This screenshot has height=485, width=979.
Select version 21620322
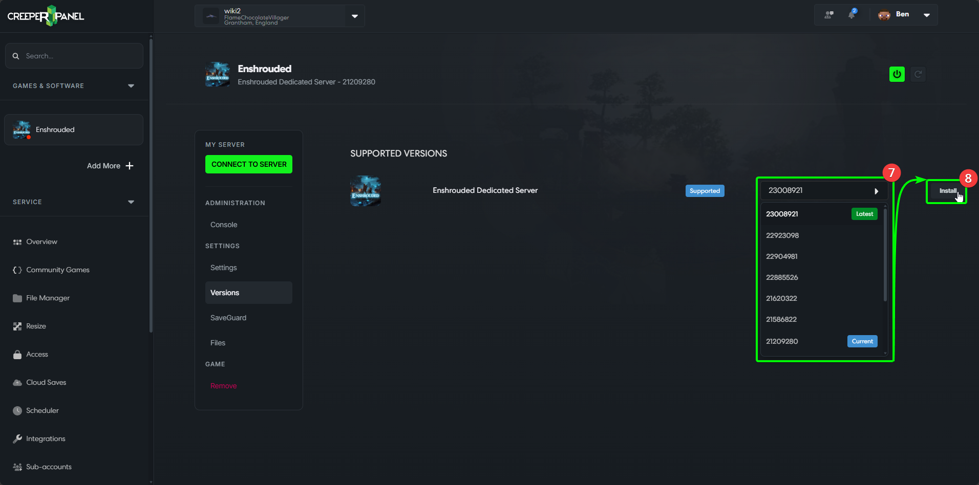tap(822, 298)
